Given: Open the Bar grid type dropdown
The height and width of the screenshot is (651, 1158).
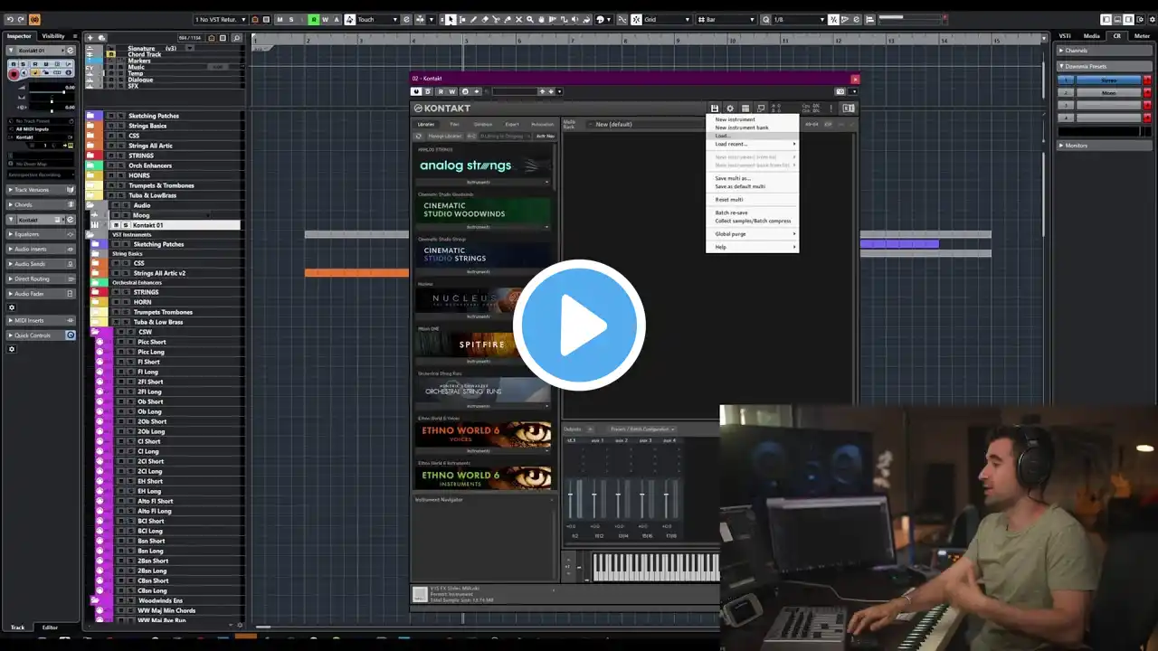Looking at the screenshot, I should click(x=726, y=19).
